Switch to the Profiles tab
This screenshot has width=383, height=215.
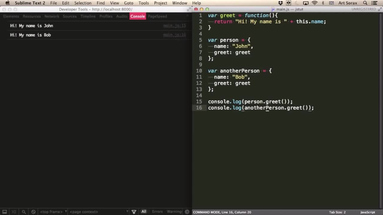(x=106, y=16)
